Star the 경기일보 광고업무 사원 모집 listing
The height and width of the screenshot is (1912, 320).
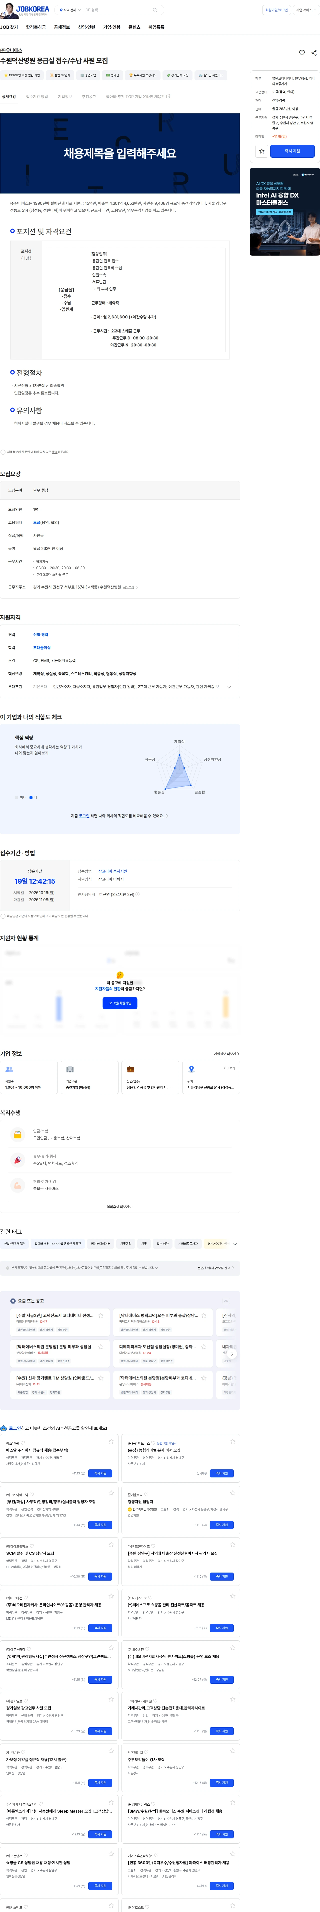click(x=111, y=1699)
